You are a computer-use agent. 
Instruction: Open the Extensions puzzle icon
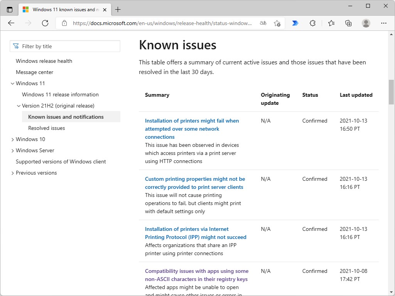(x=312, y=23)
